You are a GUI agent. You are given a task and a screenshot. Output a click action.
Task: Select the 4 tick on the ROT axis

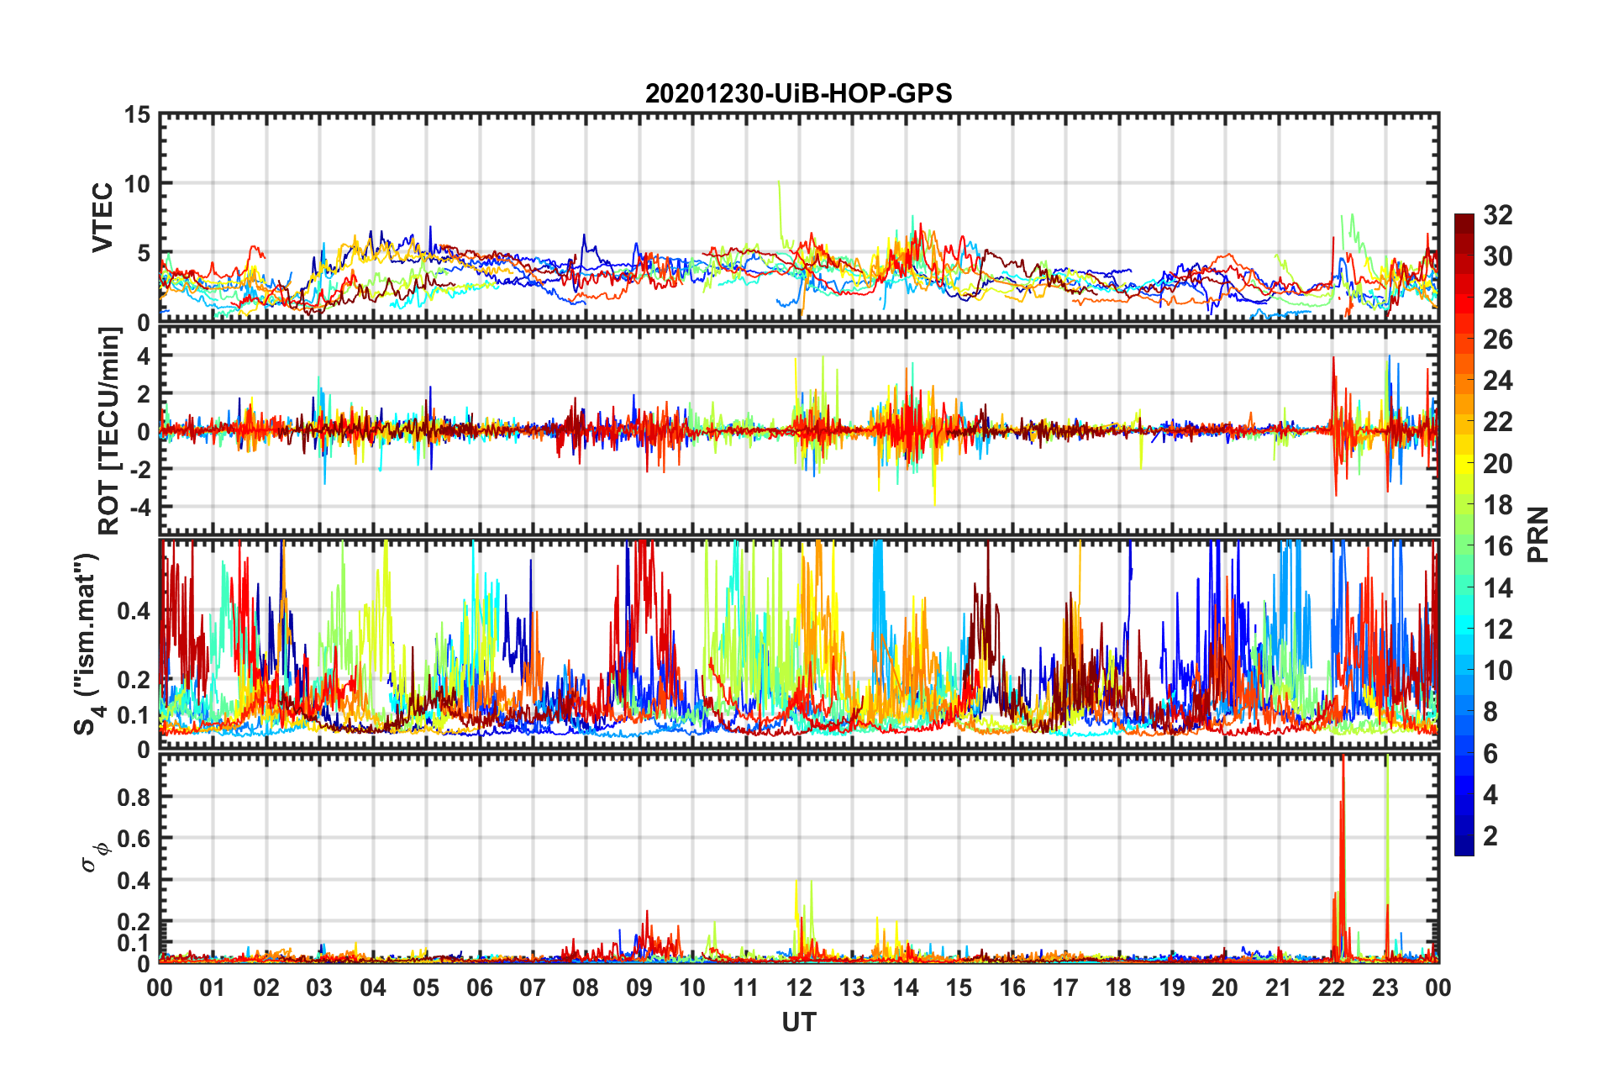[x=144, y=356]
